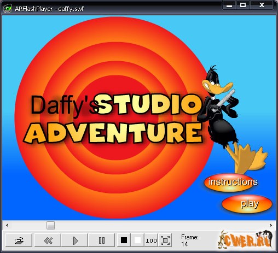Viewport: 278px width, 253px height.
Task: Select the black background color square
Action: [x=124, y=240]
